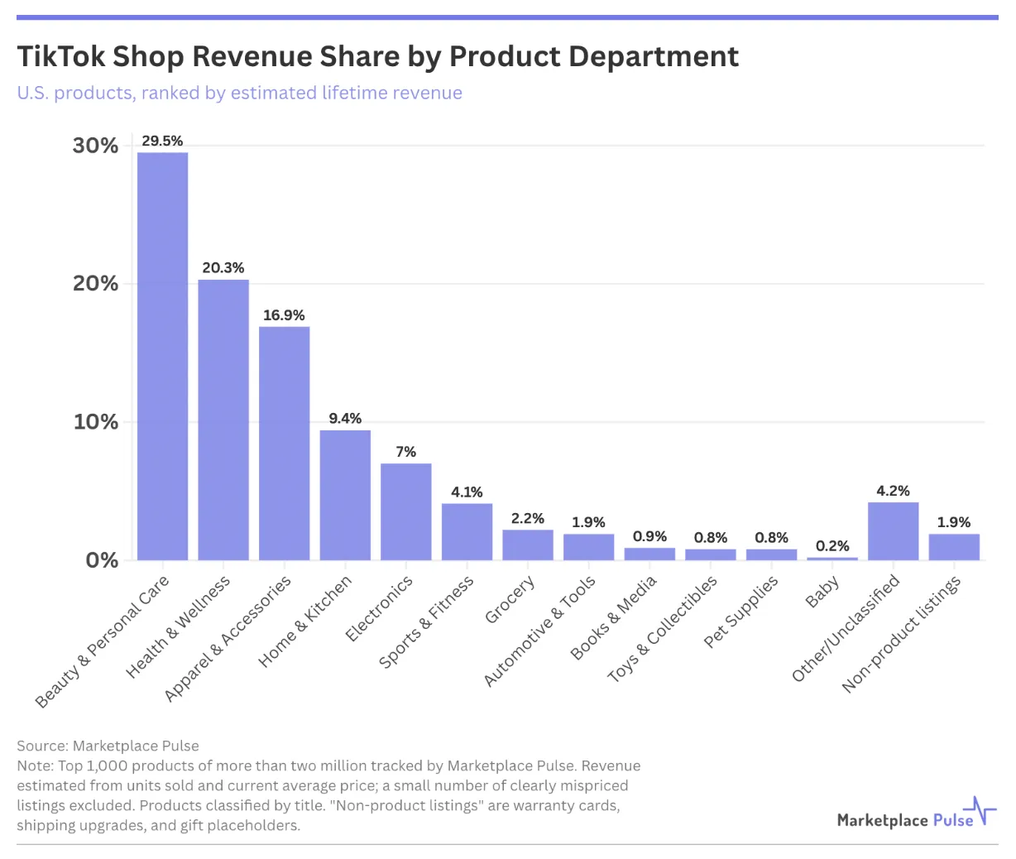Click the Books & Media axis label

pos(613,617)
